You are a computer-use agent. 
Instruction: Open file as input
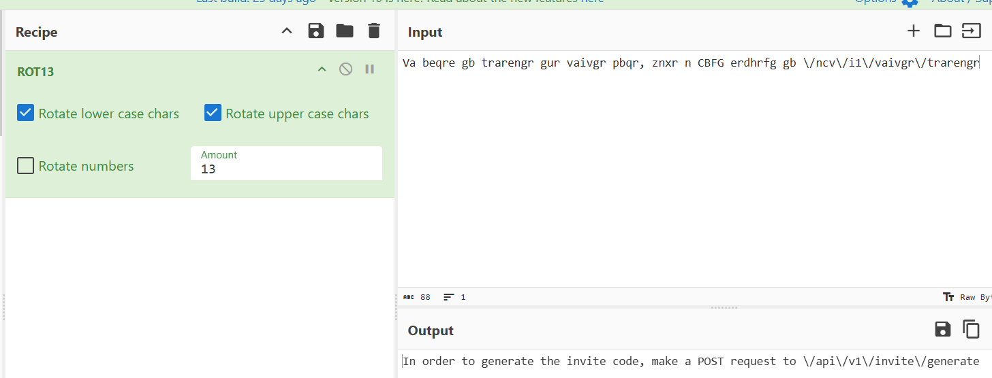click(971, 31)
